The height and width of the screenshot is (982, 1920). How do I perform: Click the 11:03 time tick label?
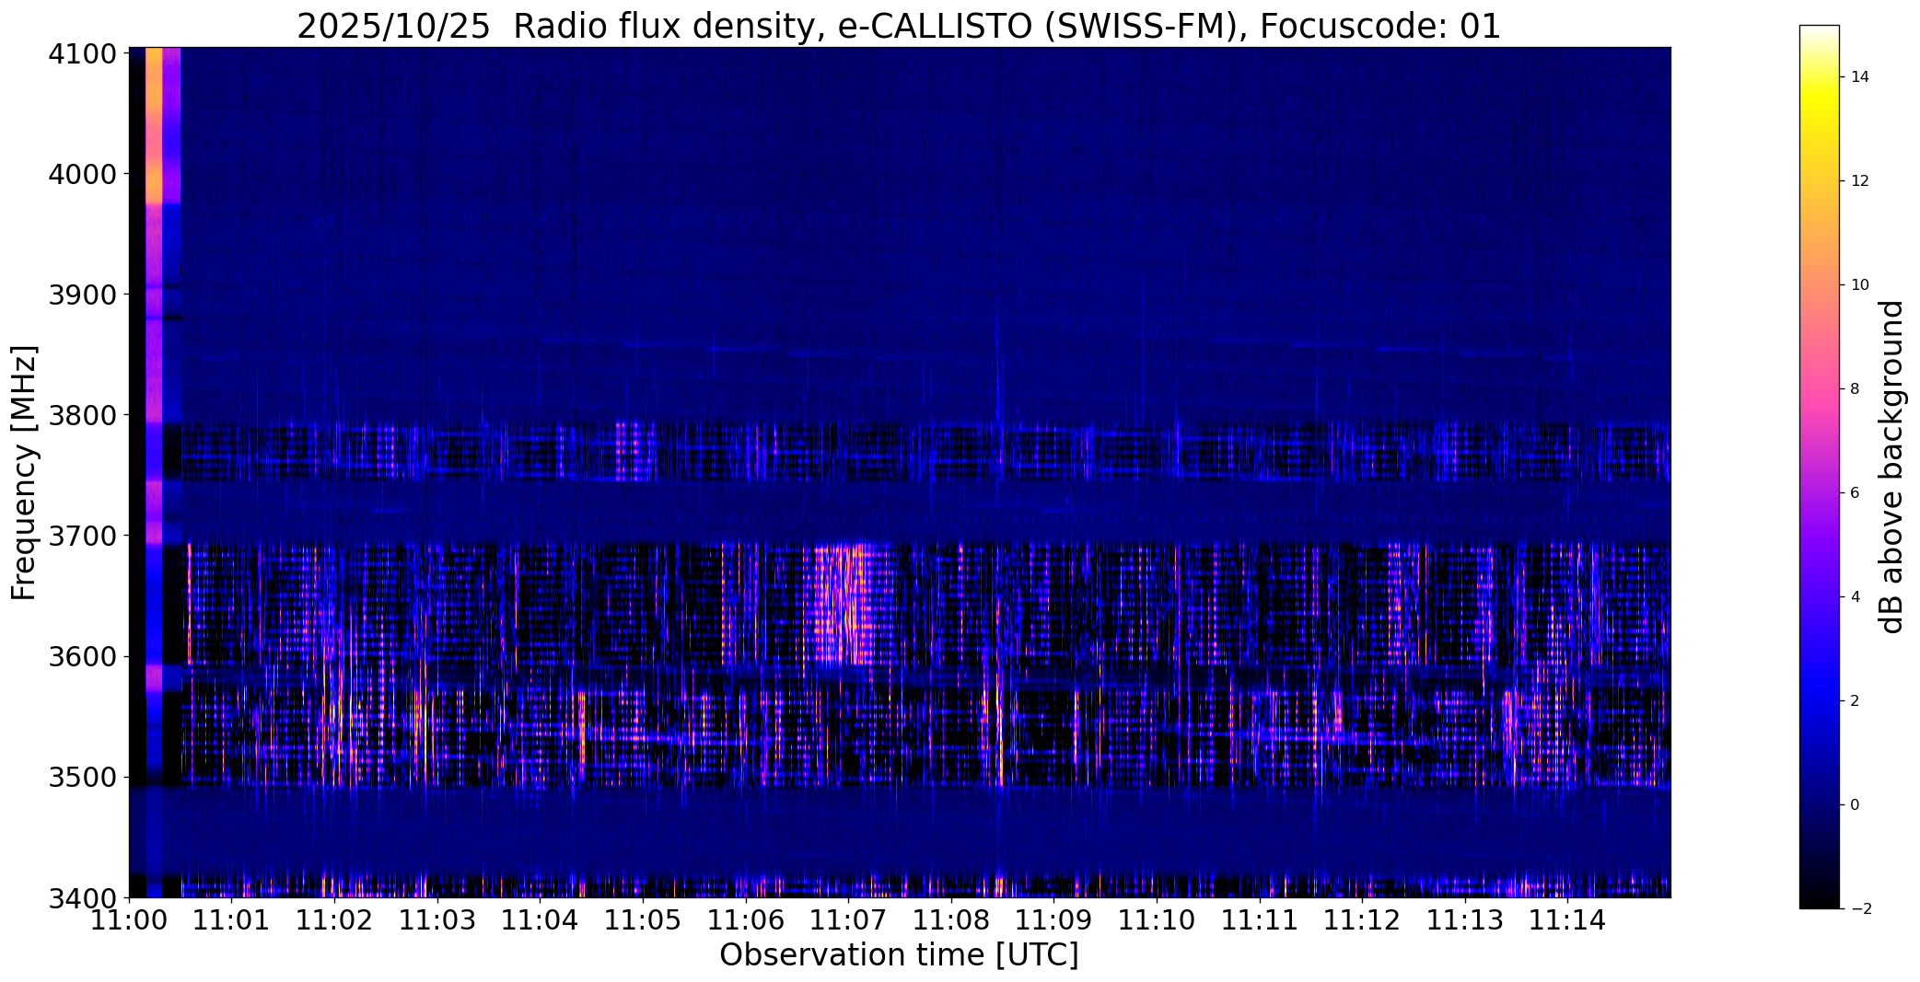point(437,919)
